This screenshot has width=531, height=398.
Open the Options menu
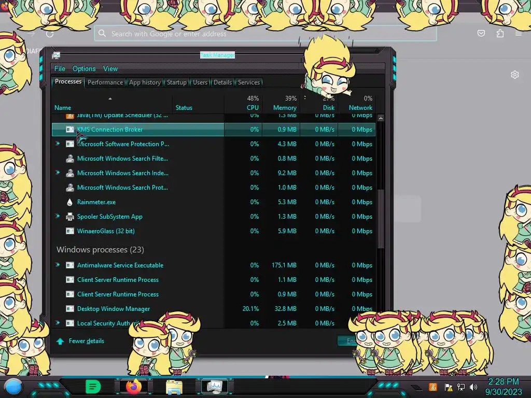(x=84, y=69)
